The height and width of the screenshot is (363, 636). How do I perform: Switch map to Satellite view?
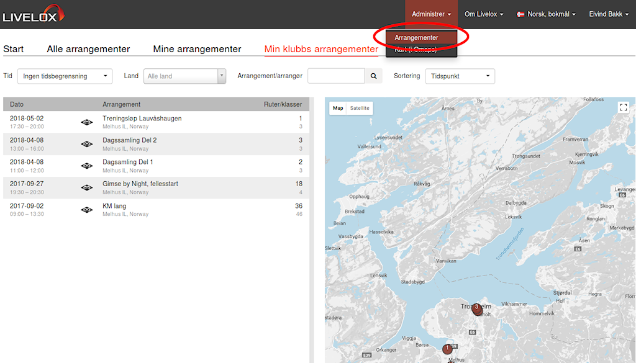coord(360,108)
